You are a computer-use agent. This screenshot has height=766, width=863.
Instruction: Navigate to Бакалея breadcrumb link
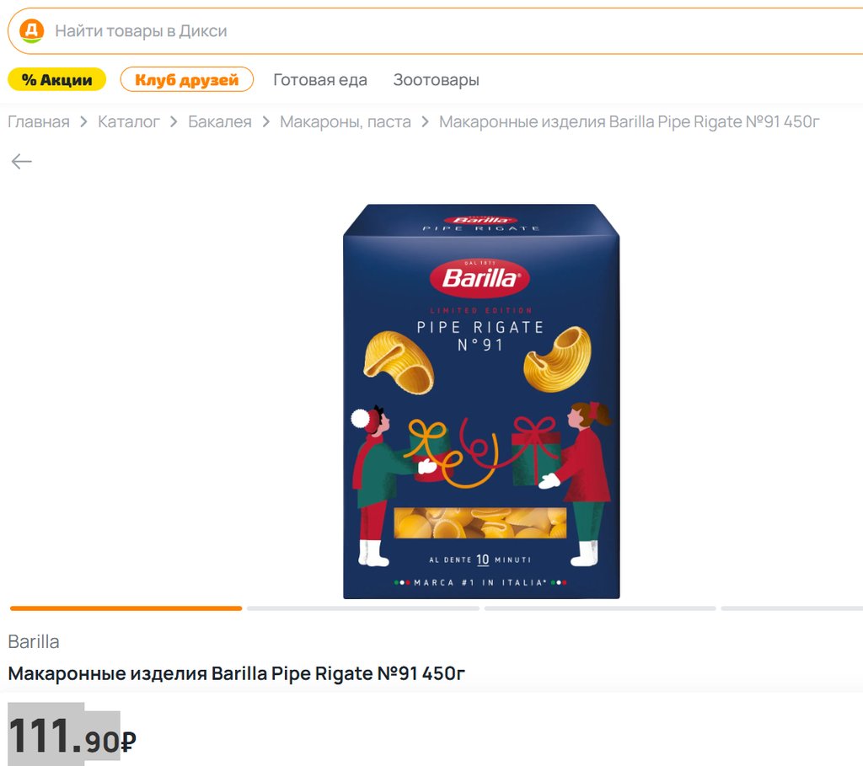pos(220,121)
